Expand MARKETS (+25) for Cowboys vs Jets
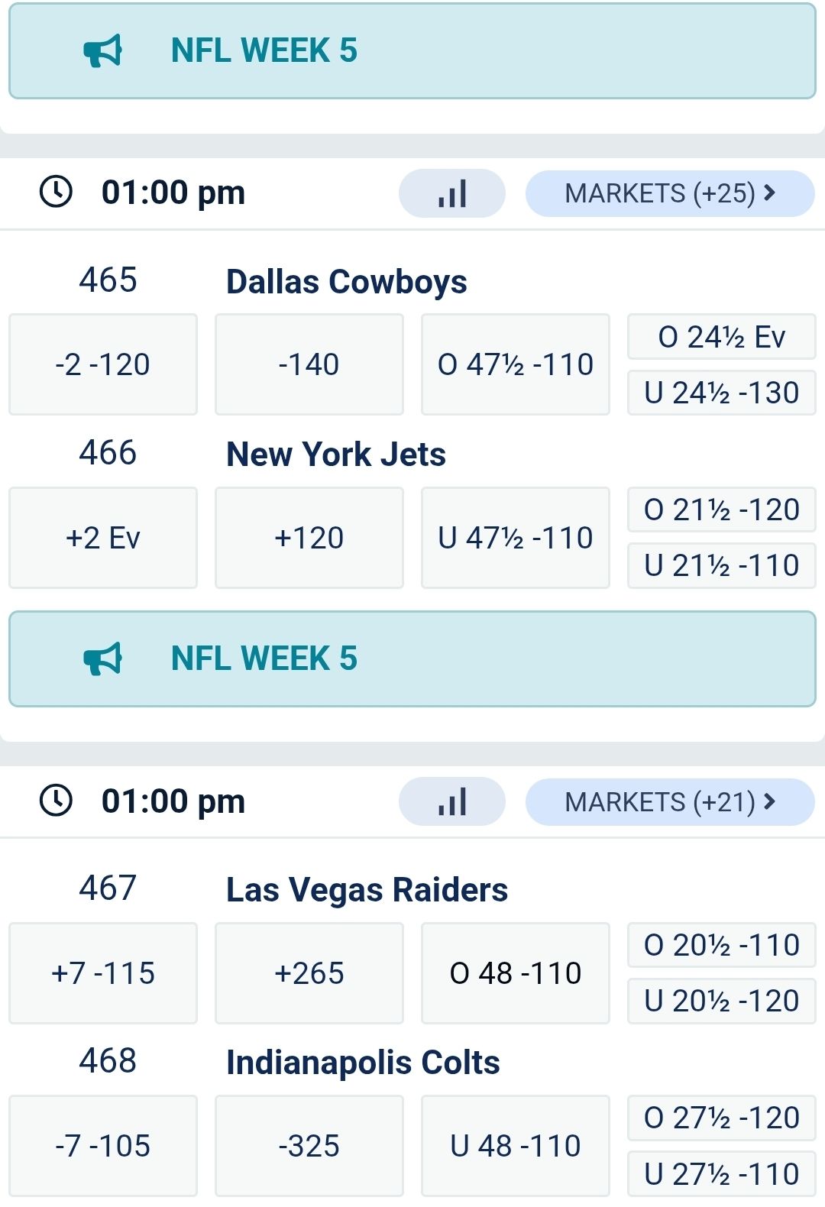Viewport: 825px width, 1207px height. coord(670,193)
